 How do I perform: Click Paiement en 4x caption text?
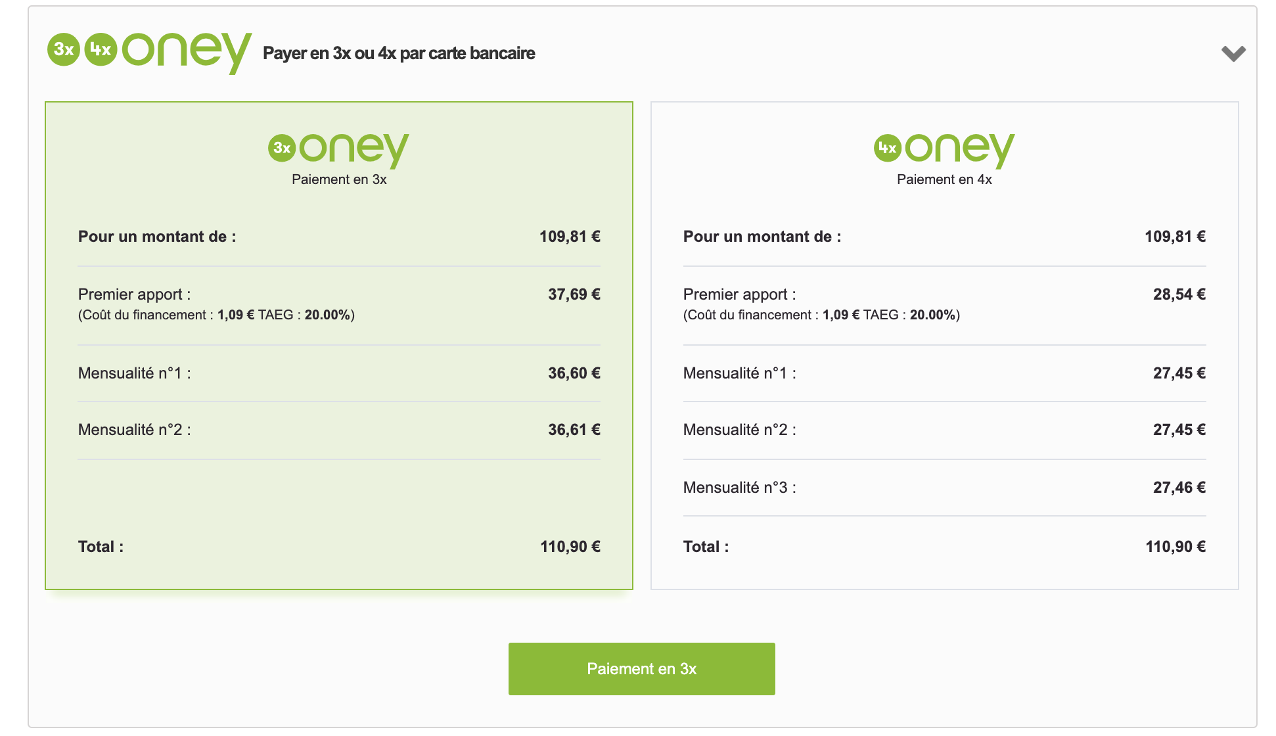pos(944,179)
